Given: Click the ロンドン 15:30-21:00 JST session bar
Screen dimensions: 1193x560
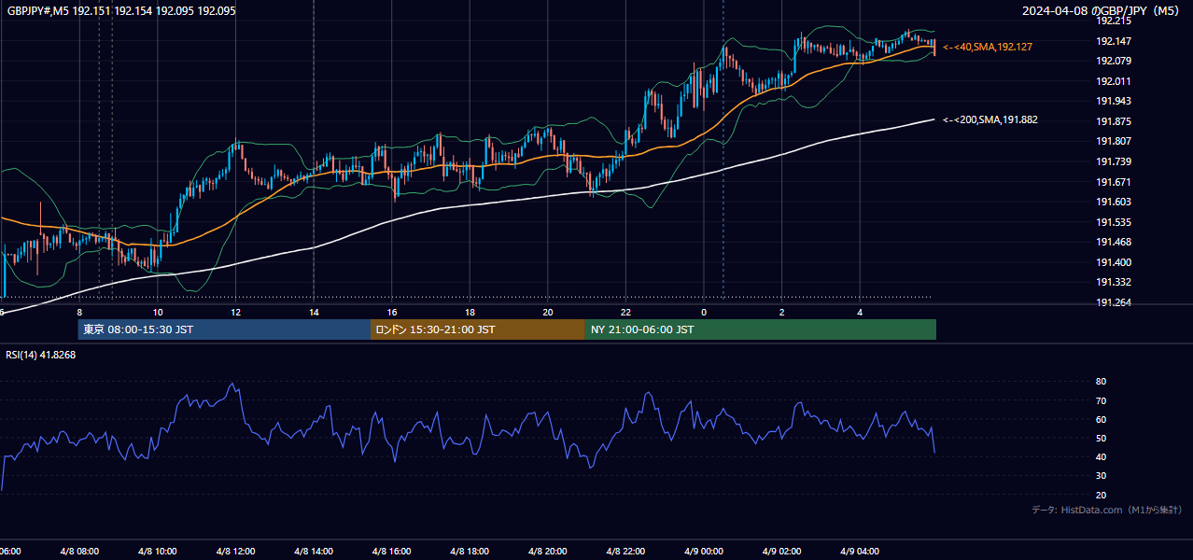Looking at the screenshot, I should click(478, 329).
